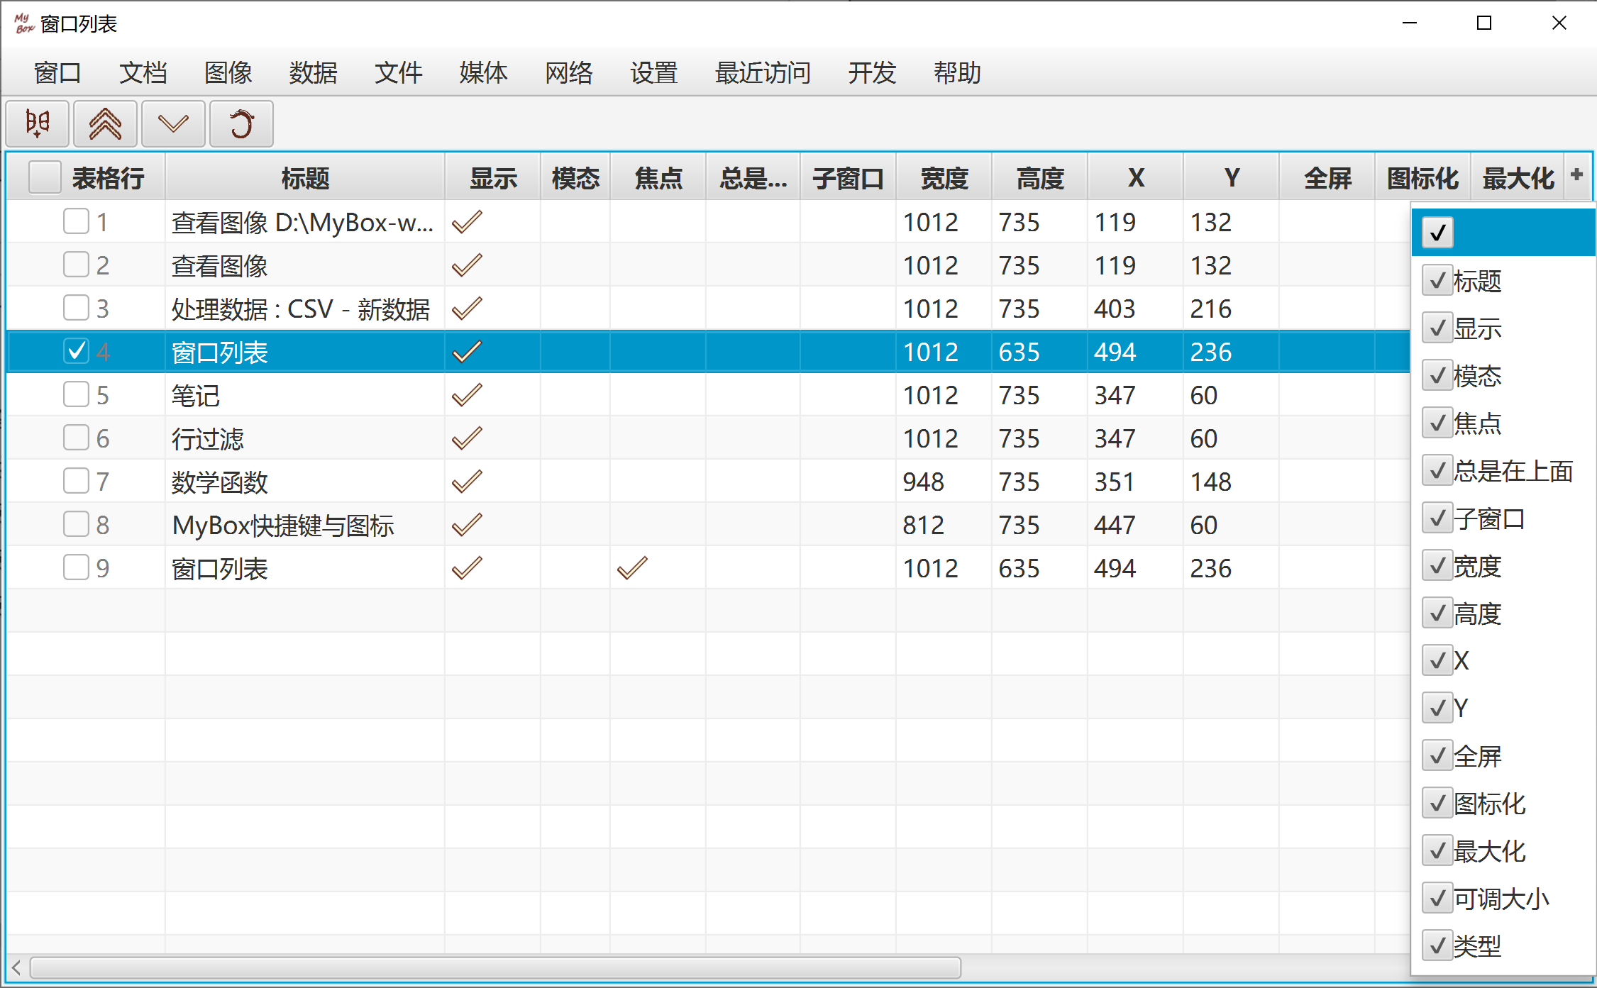Click the down-chevron toolbar button
The image size is (1597, 988).
[173, 124]
